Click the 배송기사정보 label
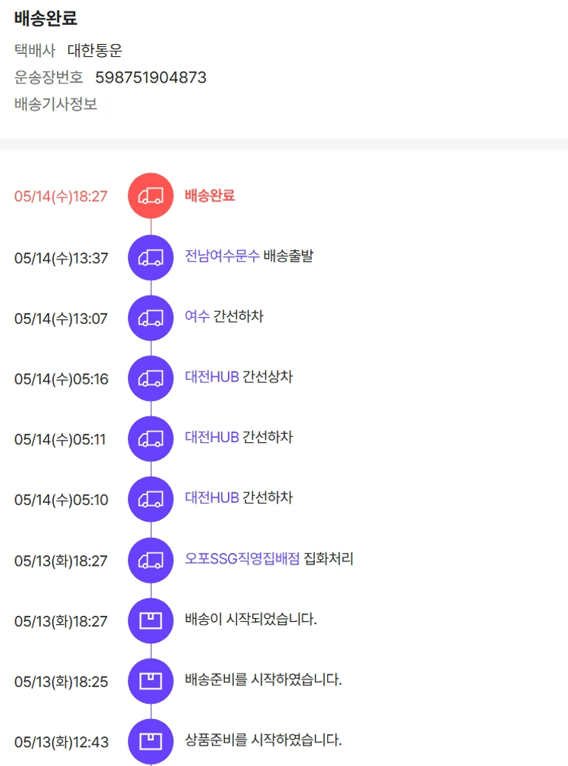Screen dimensions: 568x766 point(55,104)
